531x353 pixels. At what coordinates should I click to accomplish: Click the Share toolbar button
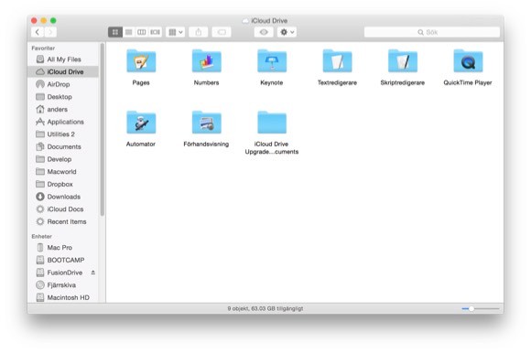click(199, 32)
